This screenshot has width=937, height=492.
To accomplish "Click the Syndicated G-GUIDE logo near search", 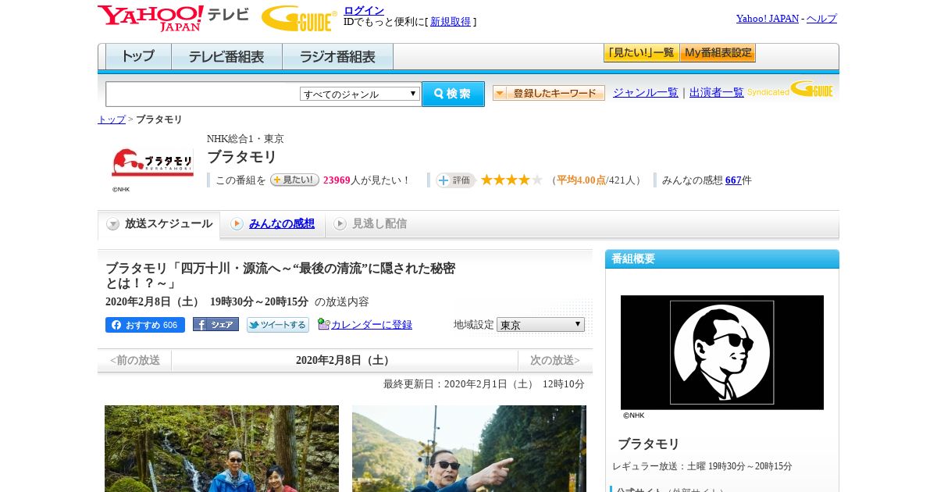I will click(790, 89).
